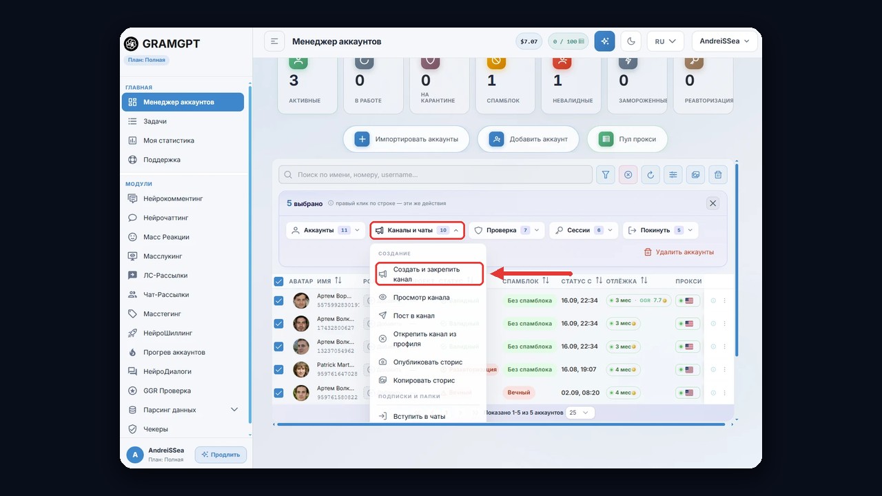The image size is (882, 496).
Task: Refresh the accounts list
Action: [x=650, y=175]
